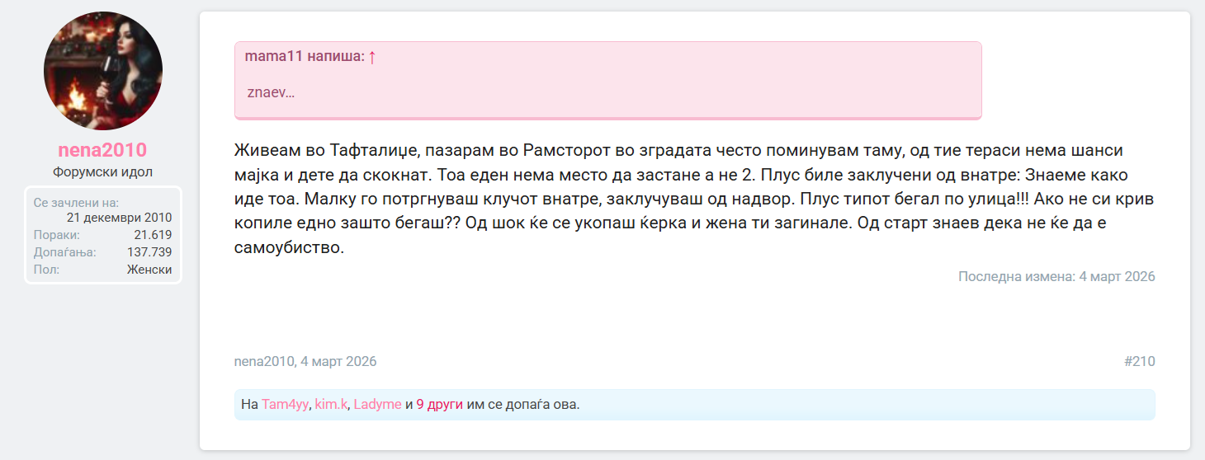Open author link nena2010 in post footer
This screenshot has height=460, width=1205.
pos(264,362)
